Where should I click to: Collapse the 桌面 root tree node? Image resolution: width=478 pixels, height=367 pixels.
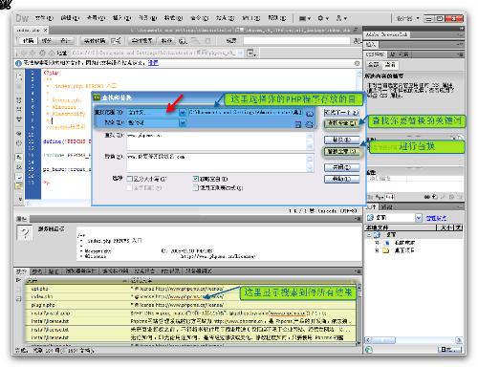point(369,235)
